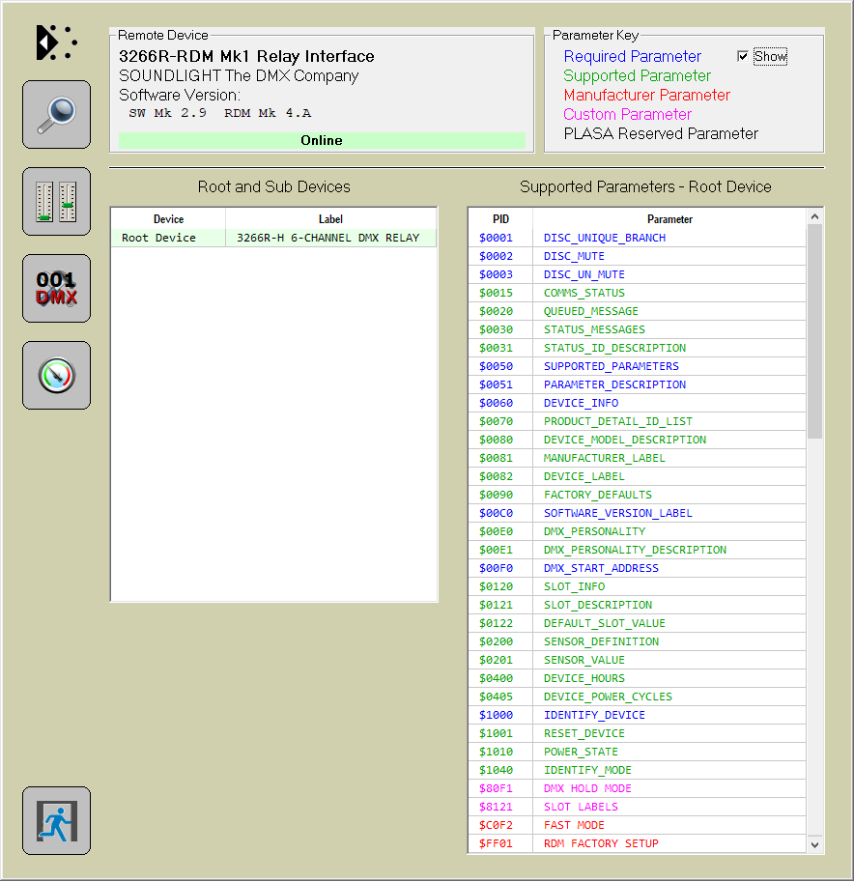Open the SENSOR_VALUE parameter
Screen dimensions: 854x882
pyautogui.click(x=584, y=660)
